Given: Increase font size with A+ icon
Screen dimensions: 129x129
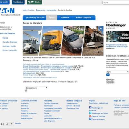Looking at the screenshot, I should click(12, 124).
